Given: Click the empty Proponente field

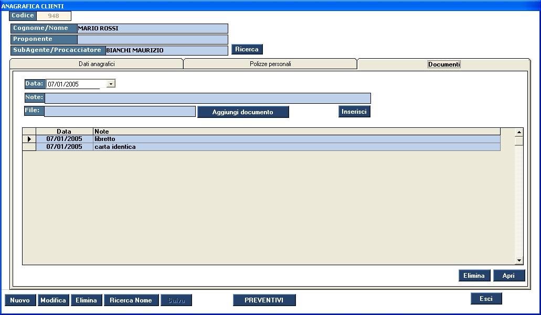Looking at the screenshot, I should (x=153, y=39).
